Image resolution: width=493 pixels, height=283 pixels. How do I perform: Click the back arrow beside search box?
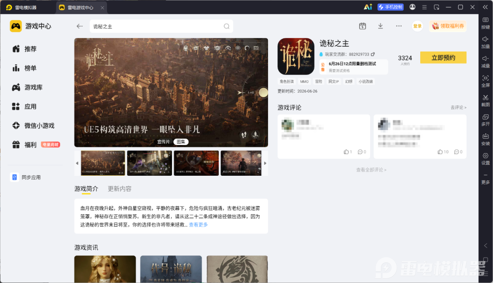(80, 26)
